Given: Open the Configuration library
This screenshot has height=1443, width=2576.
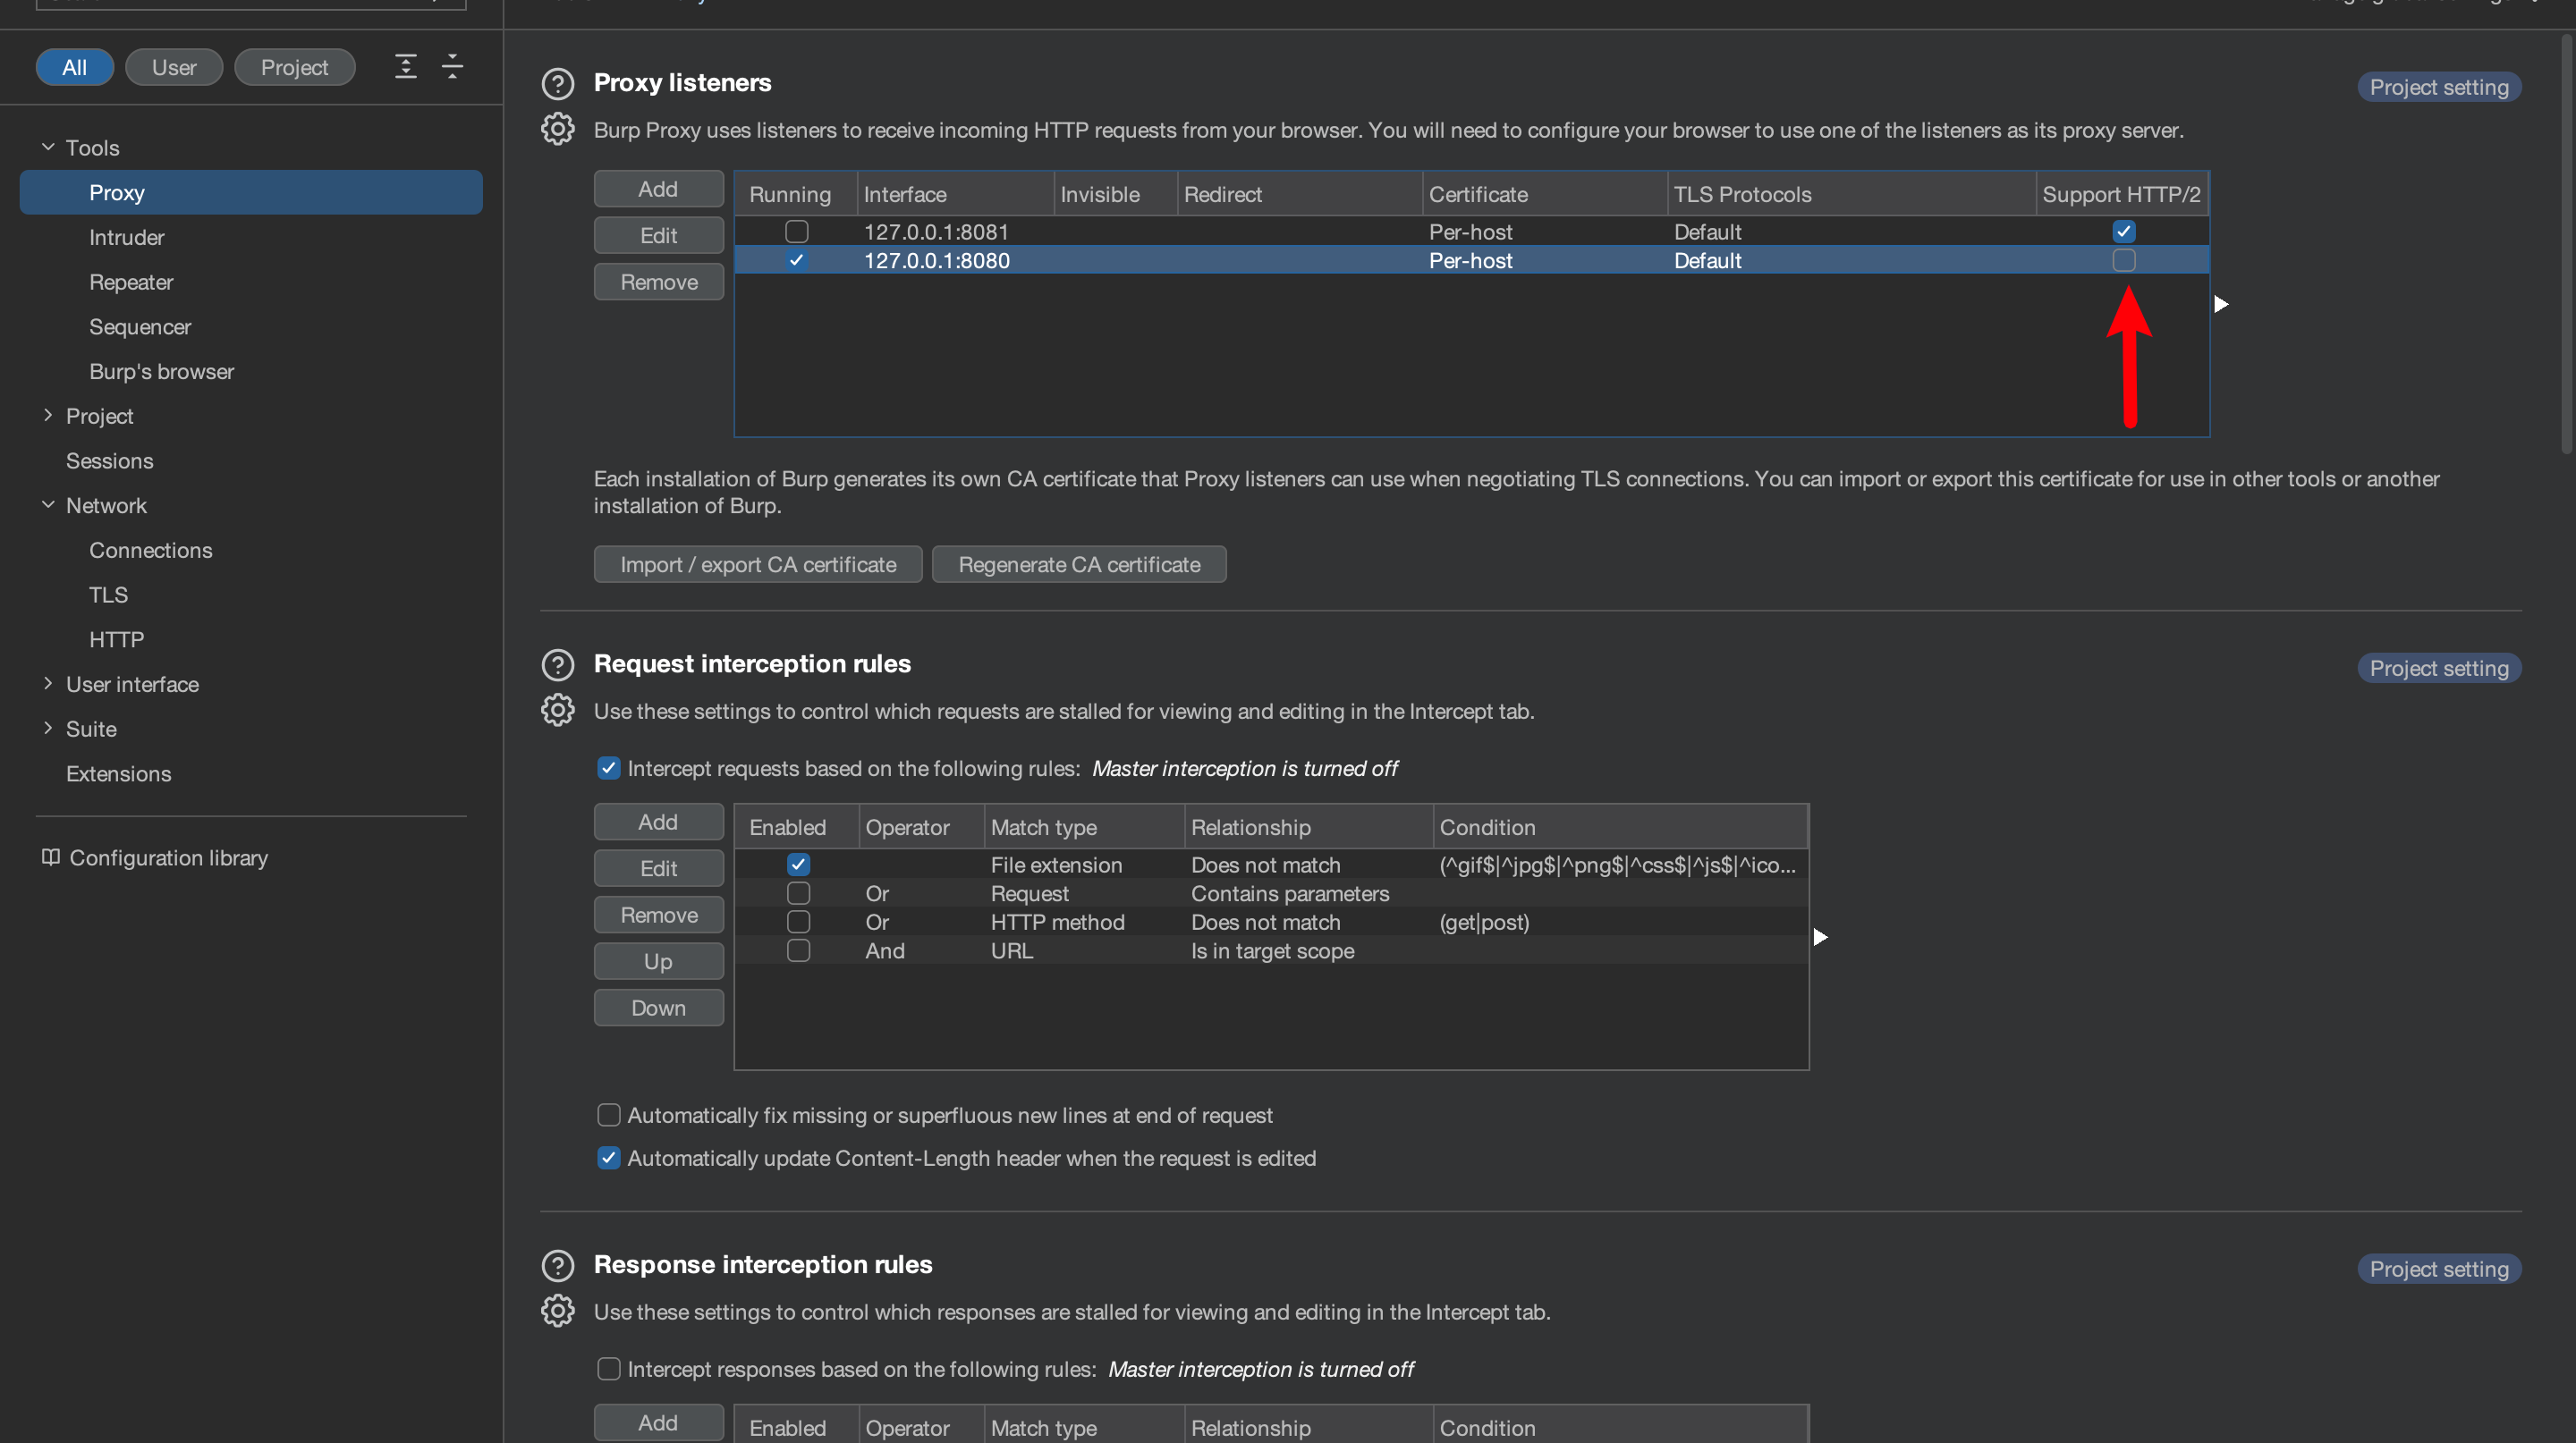Looking at the screenshot, I should pyautogui.click(x=155, y=858).
